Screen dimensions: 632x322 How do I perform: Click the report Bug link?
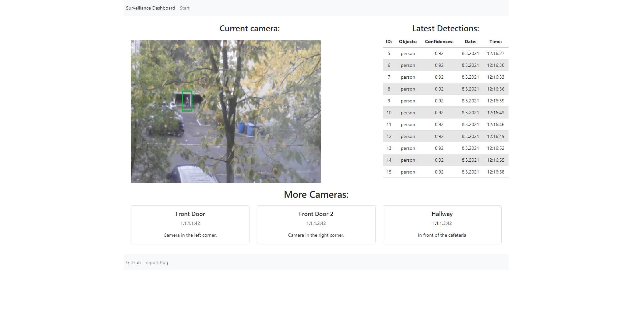pyautogui.click(x=157, y=262)
